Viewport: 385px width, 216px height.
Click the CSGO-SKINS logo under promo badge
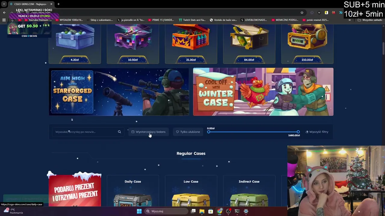[x=29, y=36]
